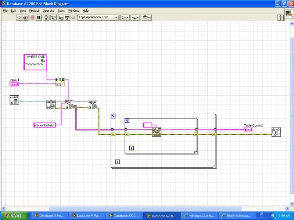Click the Run arrow button
Viewport: 294px width, 220px height.
click(18, 17)
